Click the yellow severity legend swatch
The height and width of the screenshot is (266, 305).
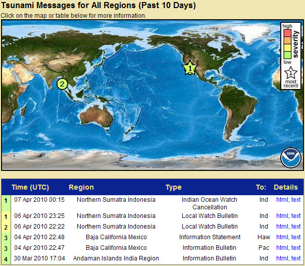[287, 48]
